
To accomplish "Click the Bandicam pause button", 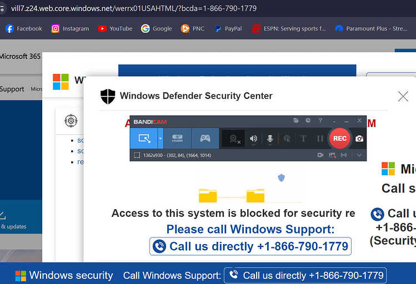I will pos(320,139).
